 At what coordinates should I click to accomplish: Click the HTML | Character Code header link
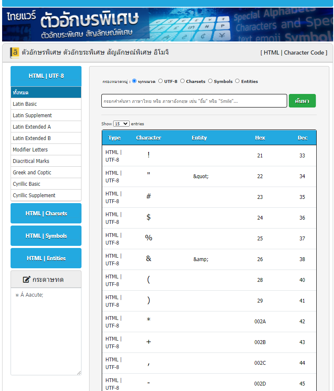point(294,52)
